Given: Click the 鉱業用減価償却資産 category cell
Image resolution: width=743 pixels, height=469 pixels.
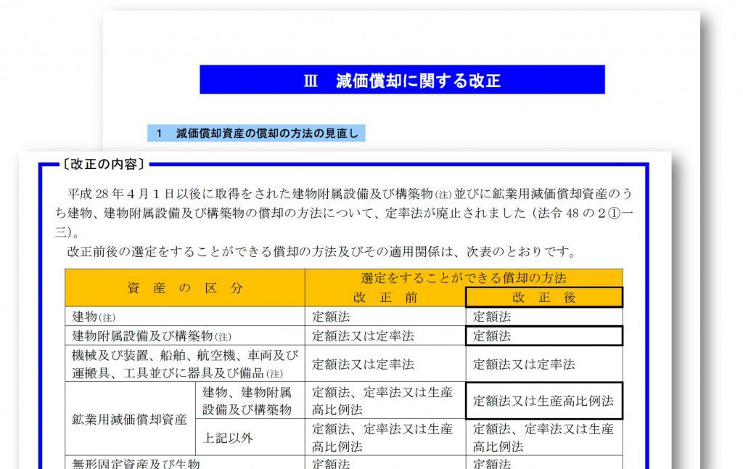Looking at the screenshot, I should (129, 419).
